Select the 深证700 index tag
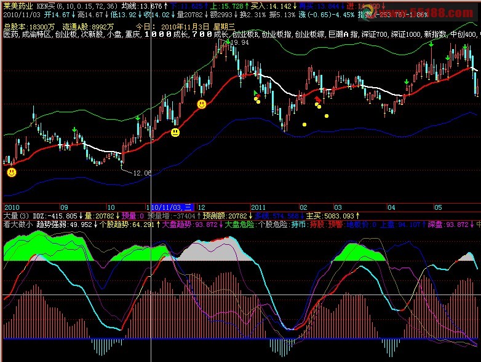Screen dimensions: 481x362 tap(376, 35)
